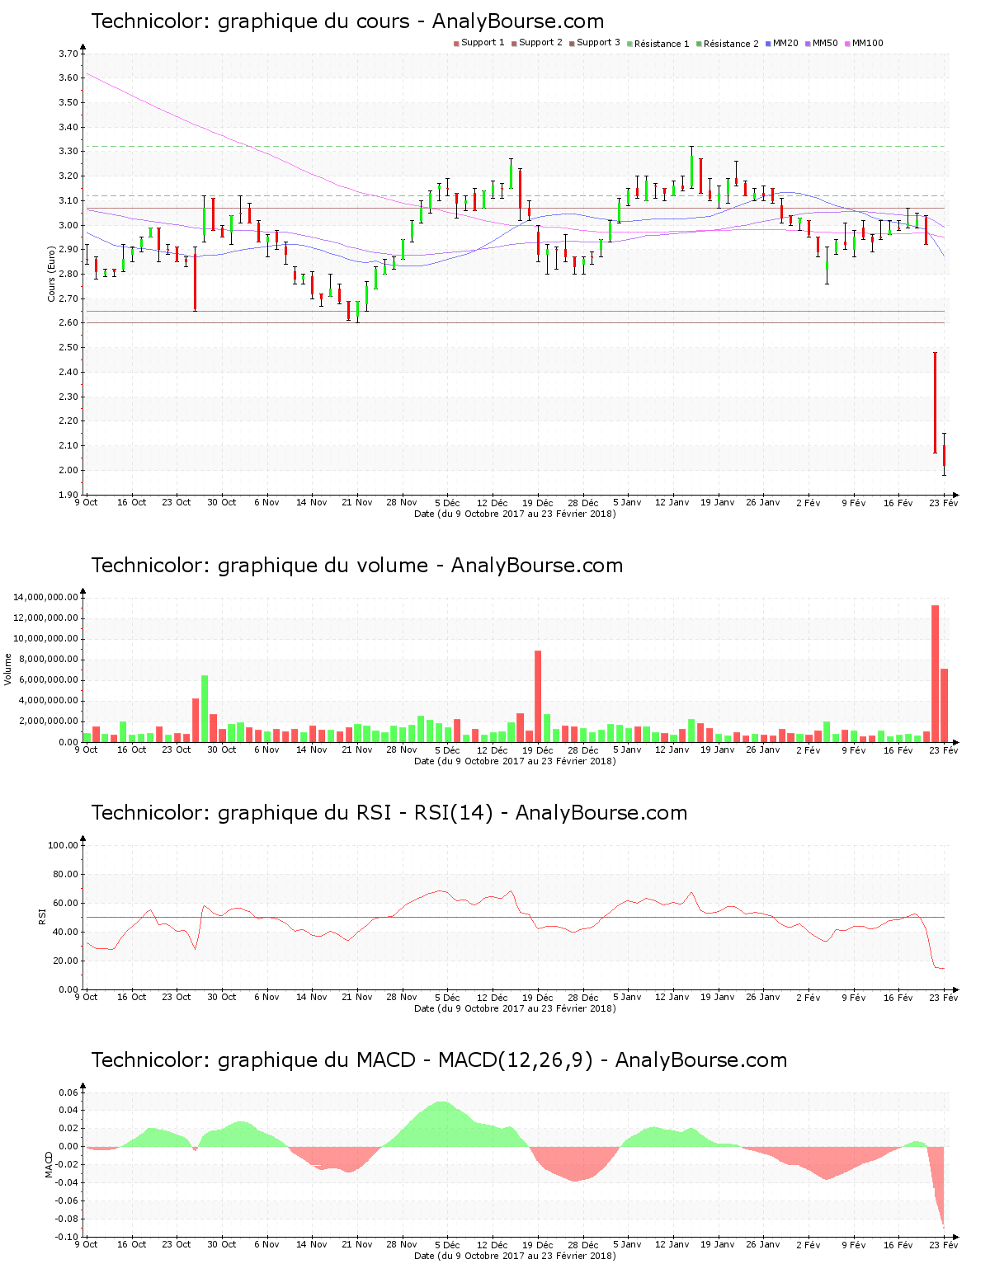Click the RSI(14) chart title

(x=389, y=813)
